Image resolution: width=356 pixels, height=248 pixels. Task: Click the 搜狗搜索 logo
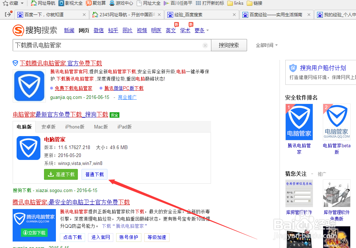coord(35,30)
